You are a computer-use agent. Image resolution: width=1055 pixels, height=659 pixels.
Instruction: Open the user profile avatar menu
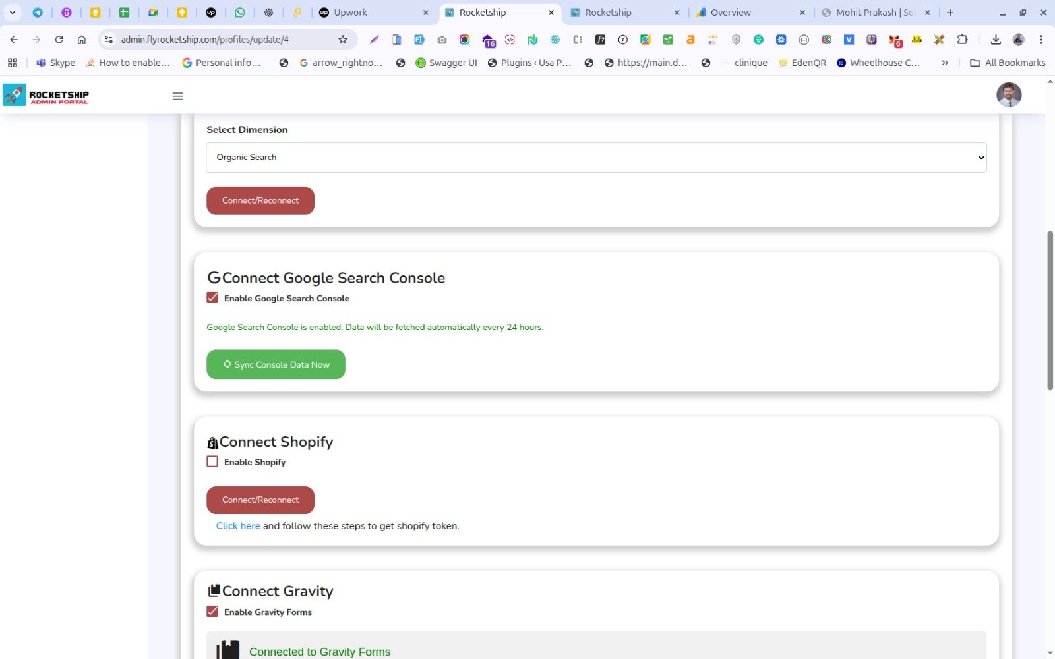point(1008,95)
